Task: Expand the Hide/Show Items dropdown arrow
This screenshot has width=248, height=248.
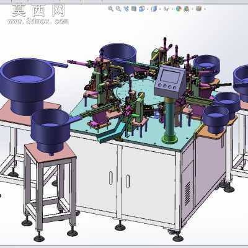Action: (172, 9)
